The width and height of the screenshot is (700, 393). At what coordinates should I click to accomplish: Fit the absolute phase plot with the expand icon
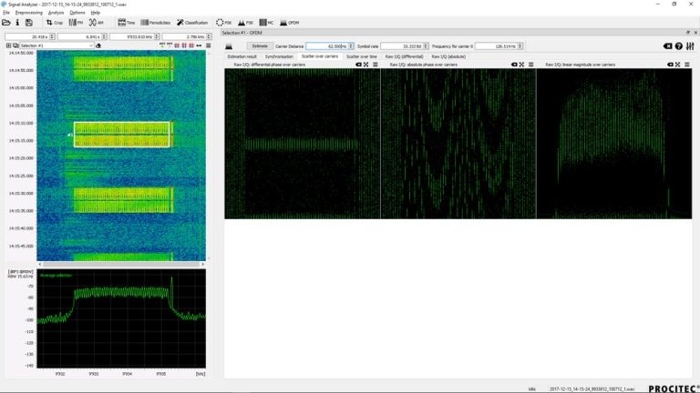522,65
